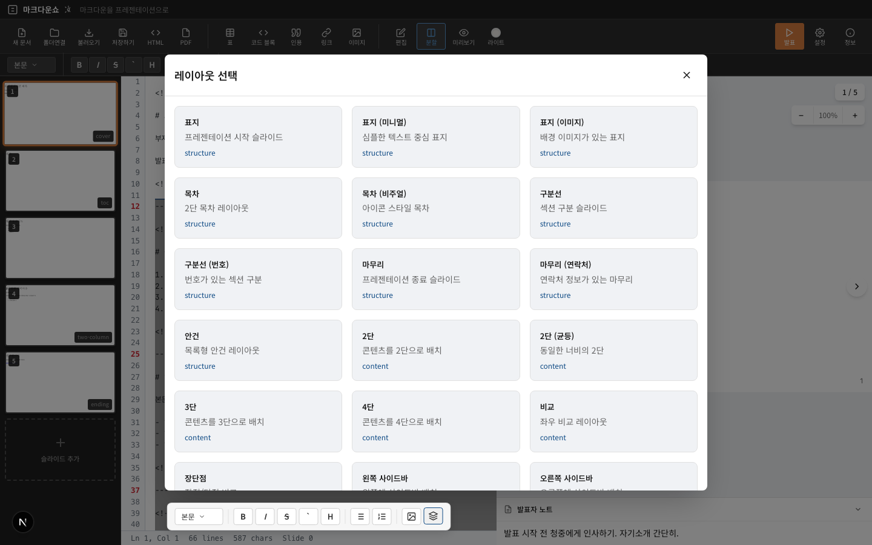This screenshot has width=872, height=545.
Task: Switch to 미리보기 preview mode
Action: pos(464,36)
